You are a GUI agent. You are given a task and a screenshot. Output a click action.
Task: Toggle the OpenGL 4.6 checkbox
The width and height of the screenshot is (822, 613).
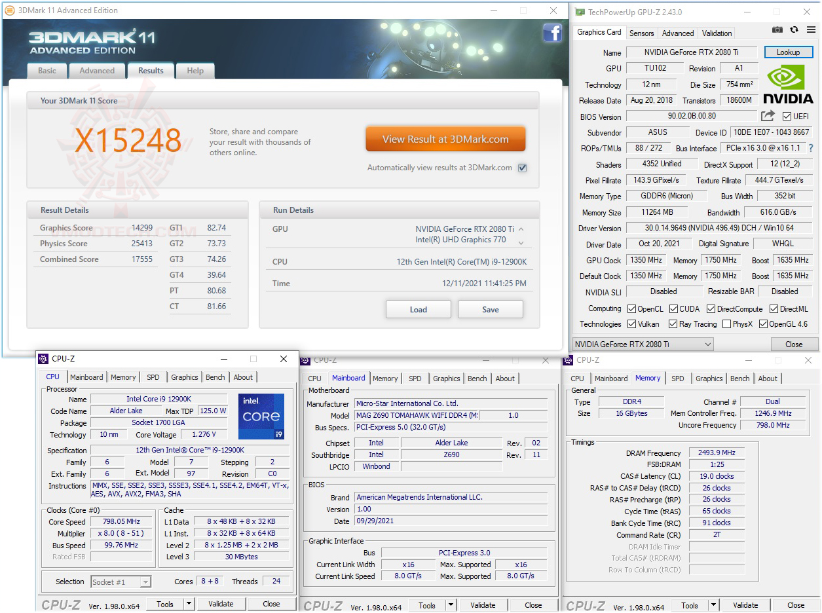[x=763, y=324]
